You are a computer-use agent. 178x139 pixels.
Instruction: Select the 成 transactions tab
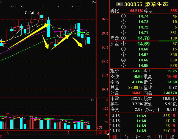172,137
